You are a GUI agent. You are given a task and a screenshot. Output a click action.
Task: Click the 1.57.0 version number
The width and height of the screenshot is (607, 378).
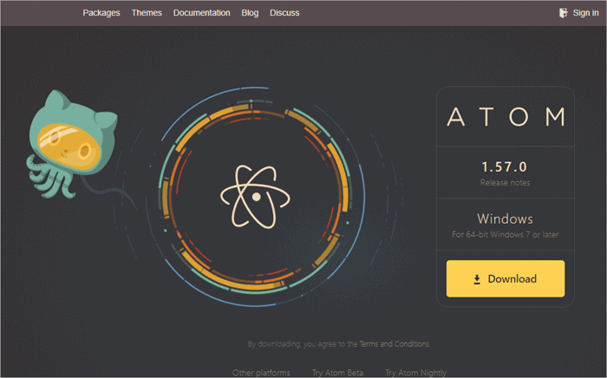pos(504,166)
